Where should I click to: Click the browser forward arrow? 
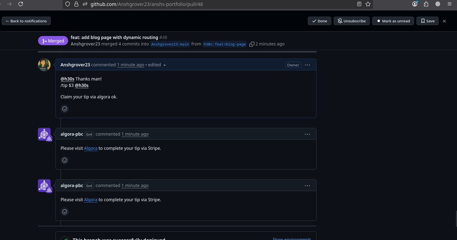[x=10, y=4]
